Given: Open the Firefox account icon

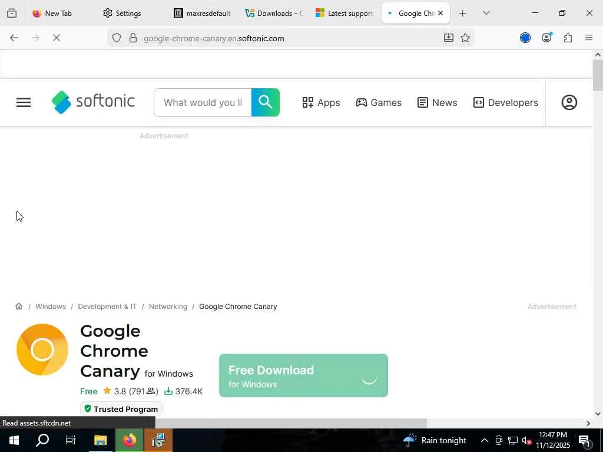Looking at the screenshot, I should tap(546, 38).
